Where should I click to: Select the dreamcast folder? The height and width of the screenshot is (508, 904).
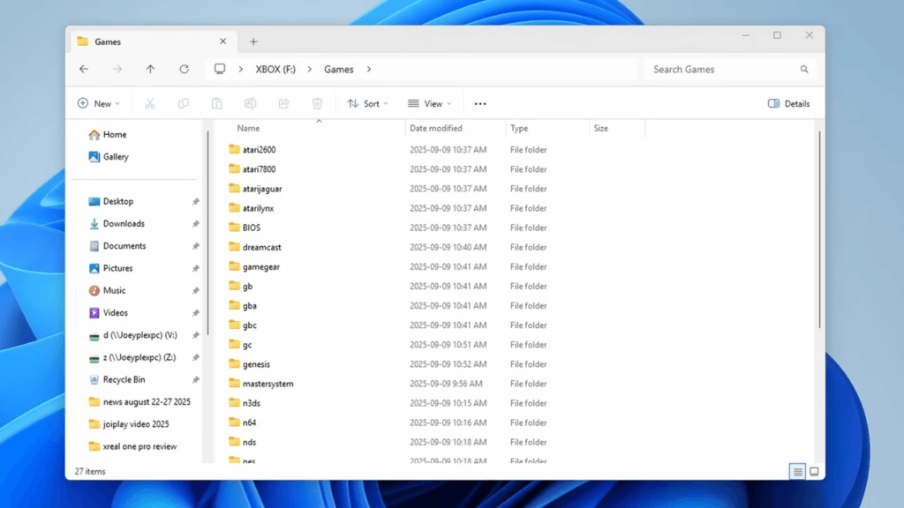click(x=261, y=247)
